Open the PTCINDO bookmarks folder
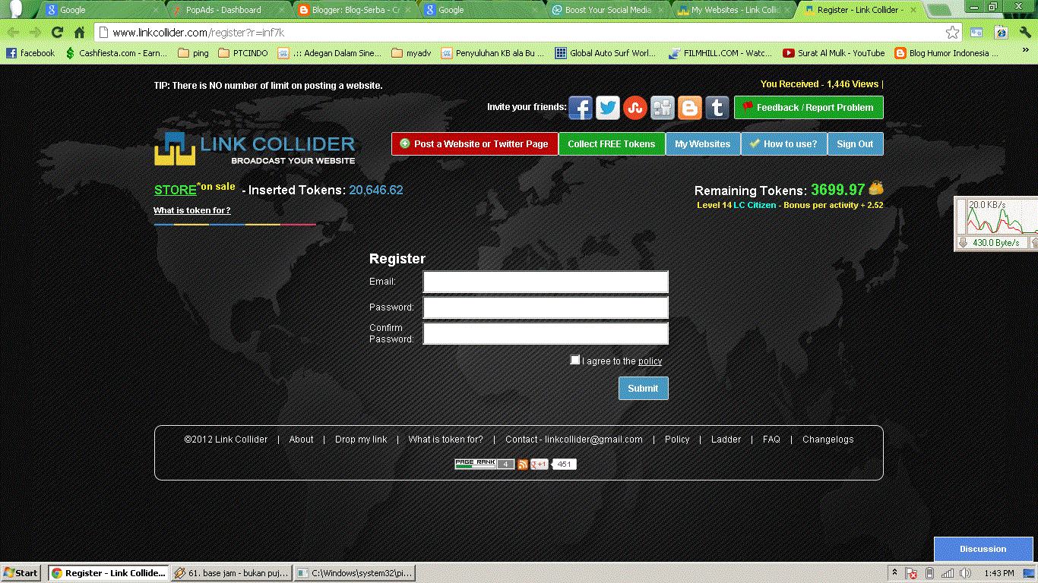The height and width of the screenshot is (583, 1038). point(243,53)
